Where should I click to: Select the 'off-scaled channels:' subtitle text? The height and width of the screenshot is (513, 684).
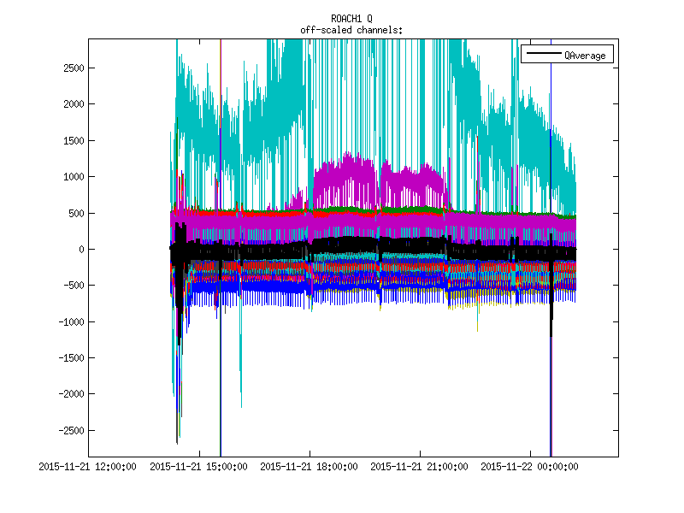pyautogui.click(x=351, y=30)
